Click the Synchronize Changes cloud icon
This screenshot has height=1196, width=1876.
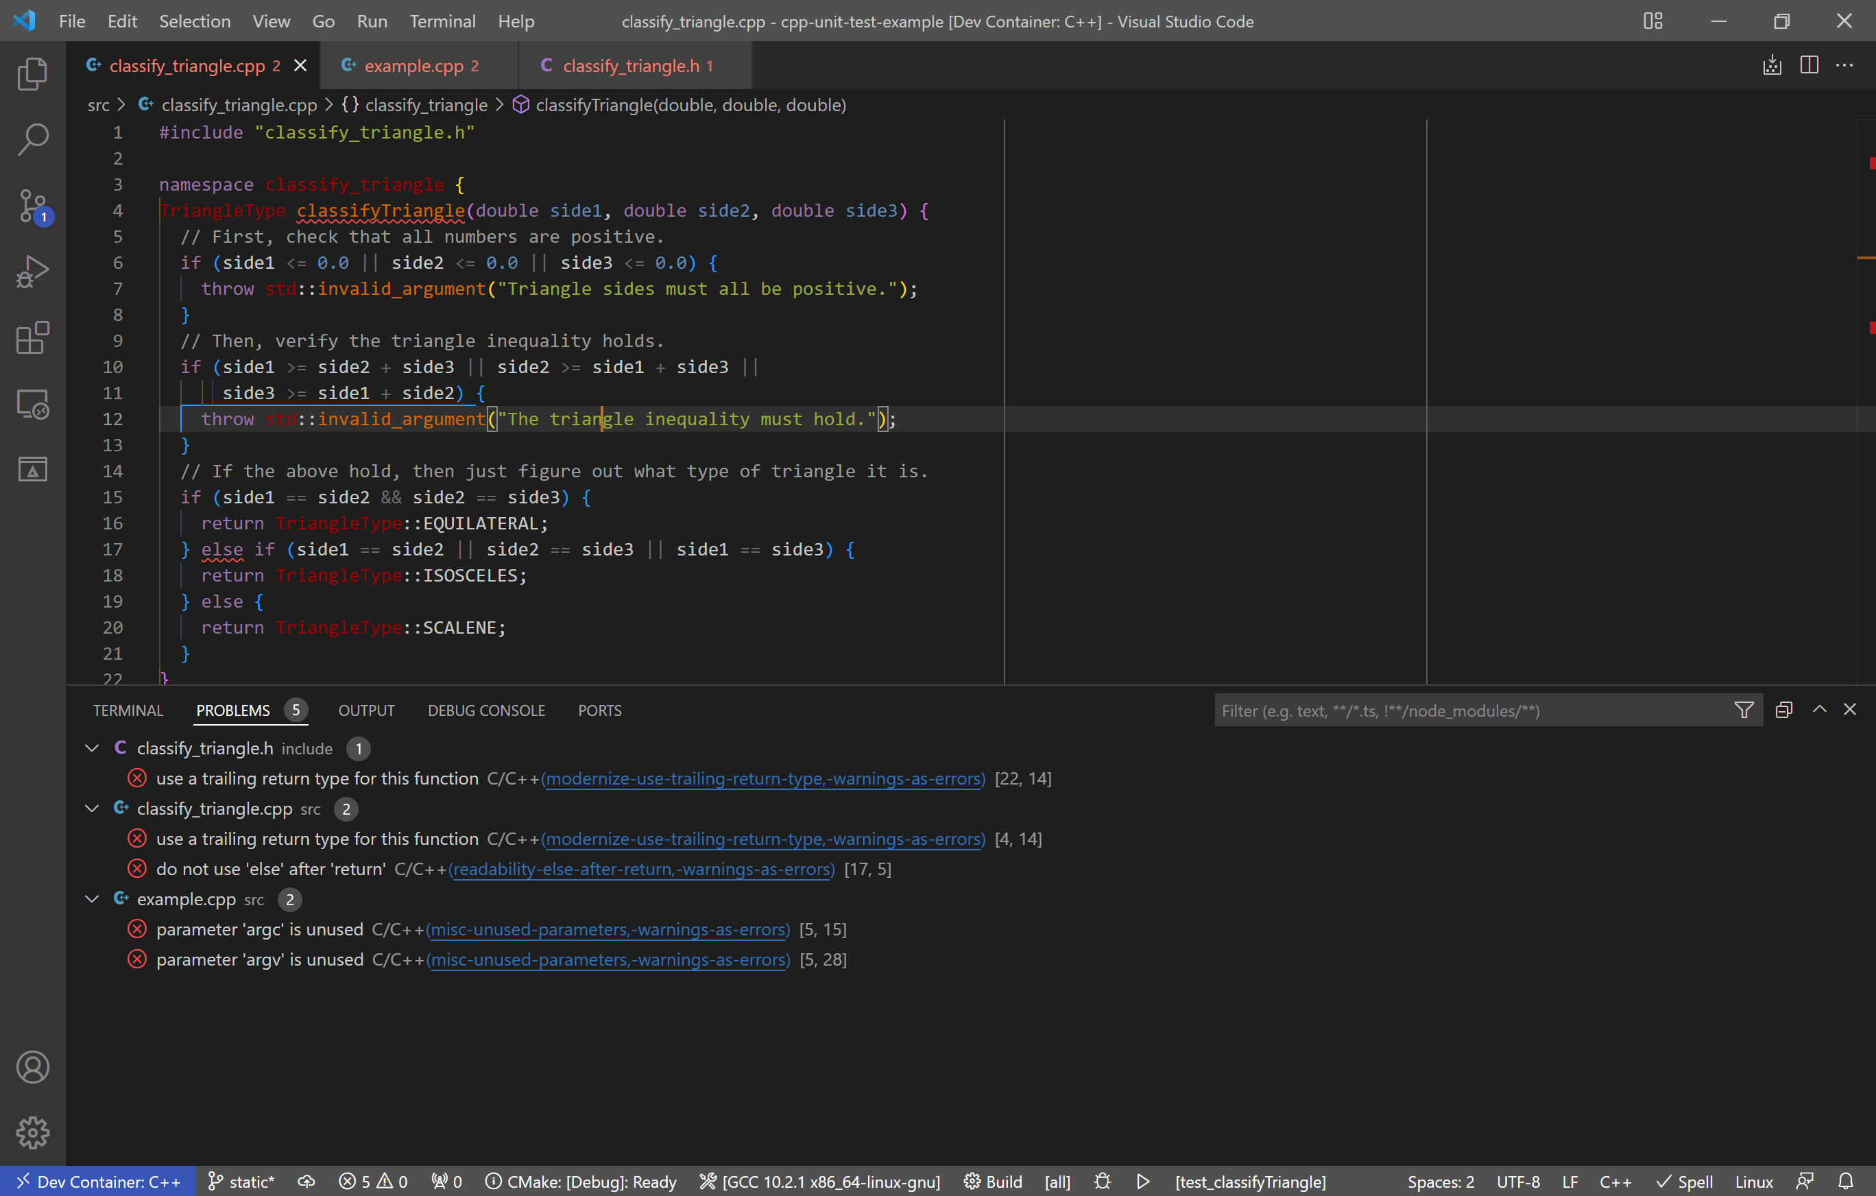tap(306, 1181)
